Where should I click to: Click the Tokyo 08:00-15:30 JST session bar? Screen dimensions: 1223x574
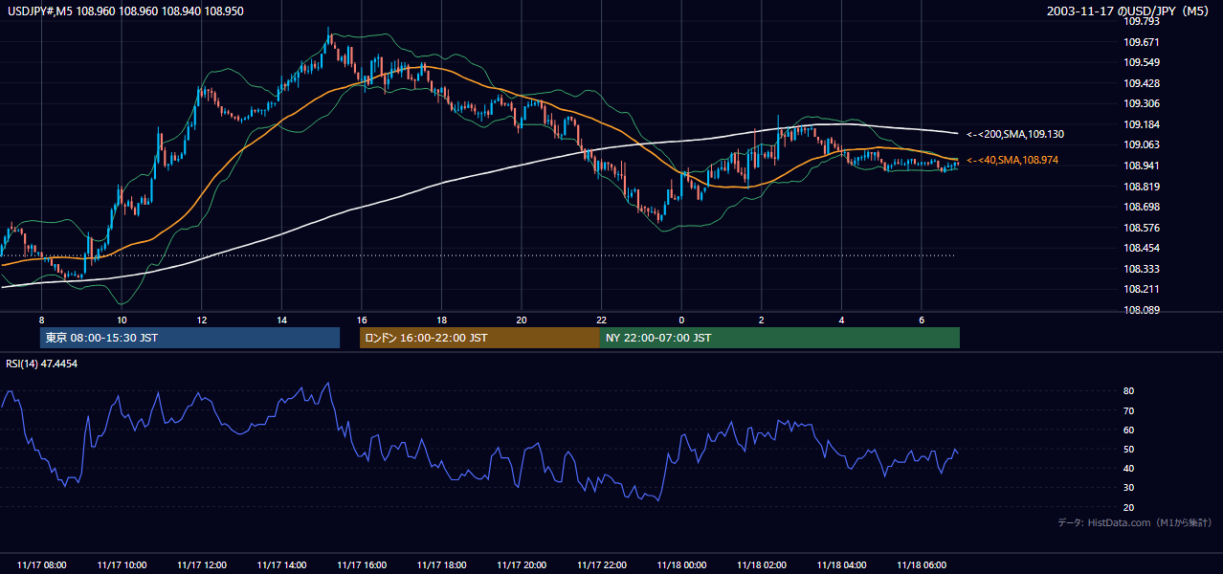[x=190, y=338]
